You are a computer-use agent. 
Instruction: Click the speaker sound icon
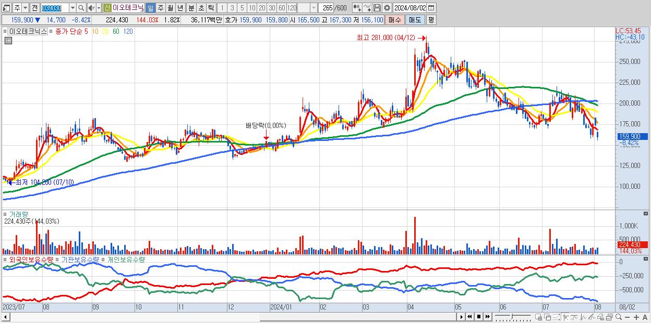[91, 8]
